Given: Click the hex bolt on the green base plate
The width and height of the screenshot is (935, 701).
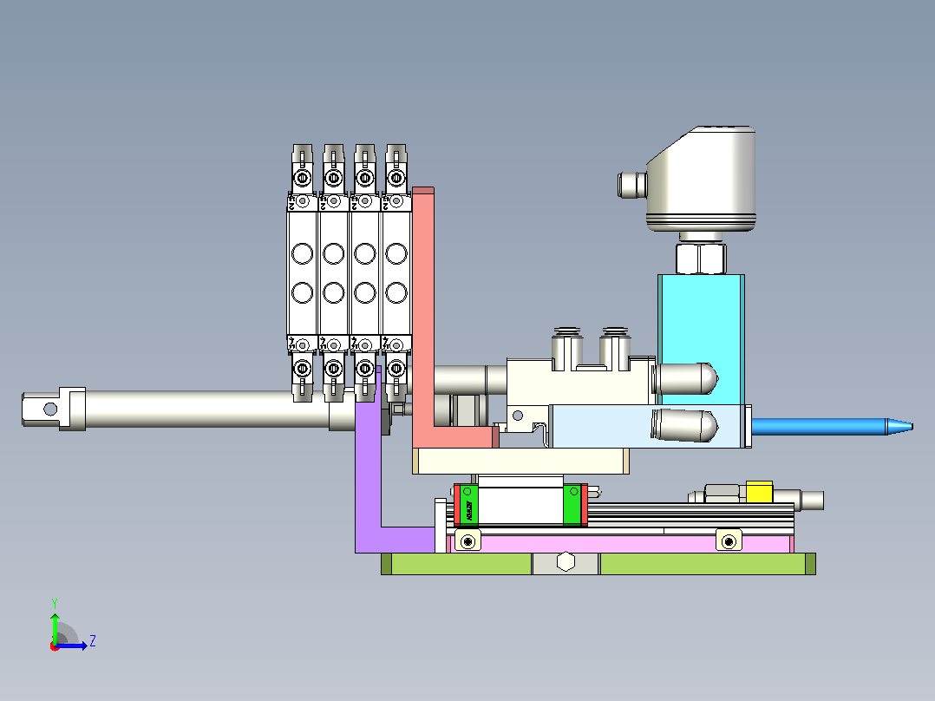Looking at the screenshot, I should coord(566,562).
